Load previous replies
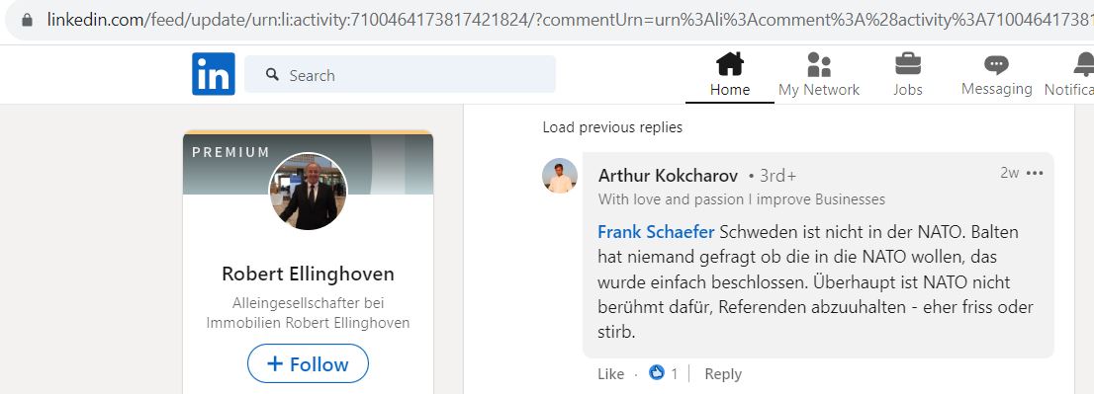Image resolution: width=1094 pixels, height=394 pixels. [612, 127]
